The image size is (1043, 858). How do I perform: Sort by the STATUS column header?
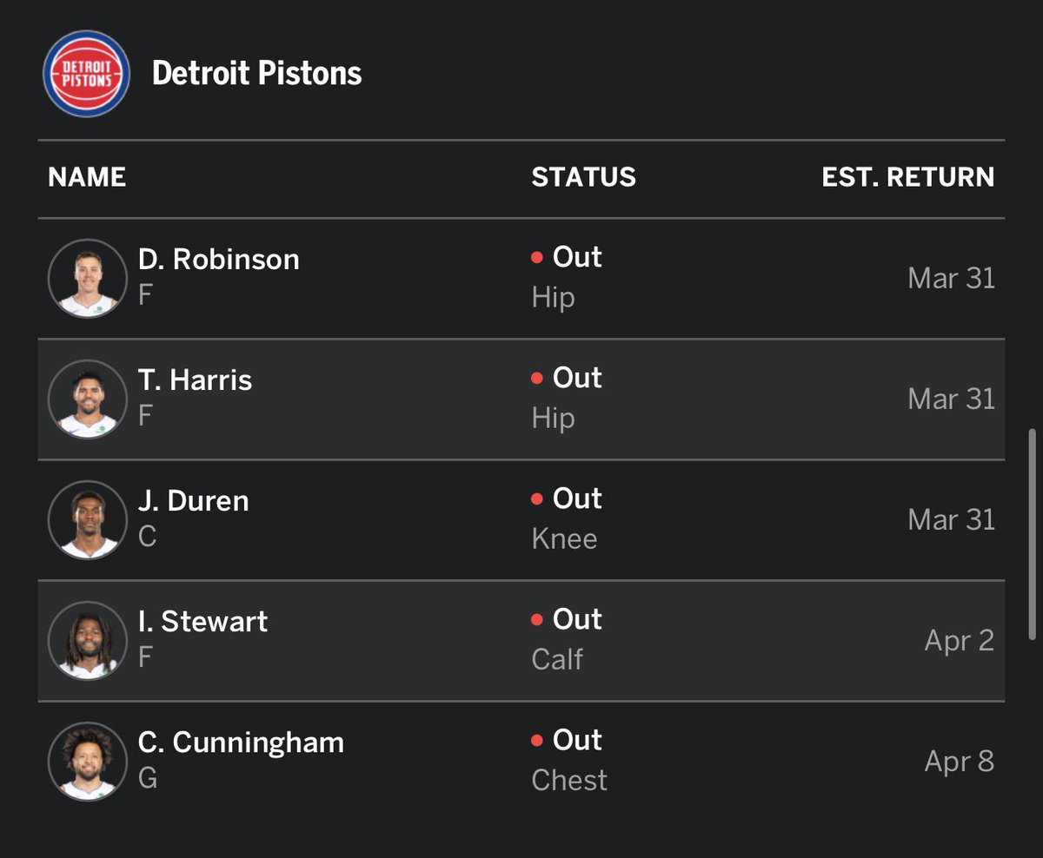tap(584, 177)
